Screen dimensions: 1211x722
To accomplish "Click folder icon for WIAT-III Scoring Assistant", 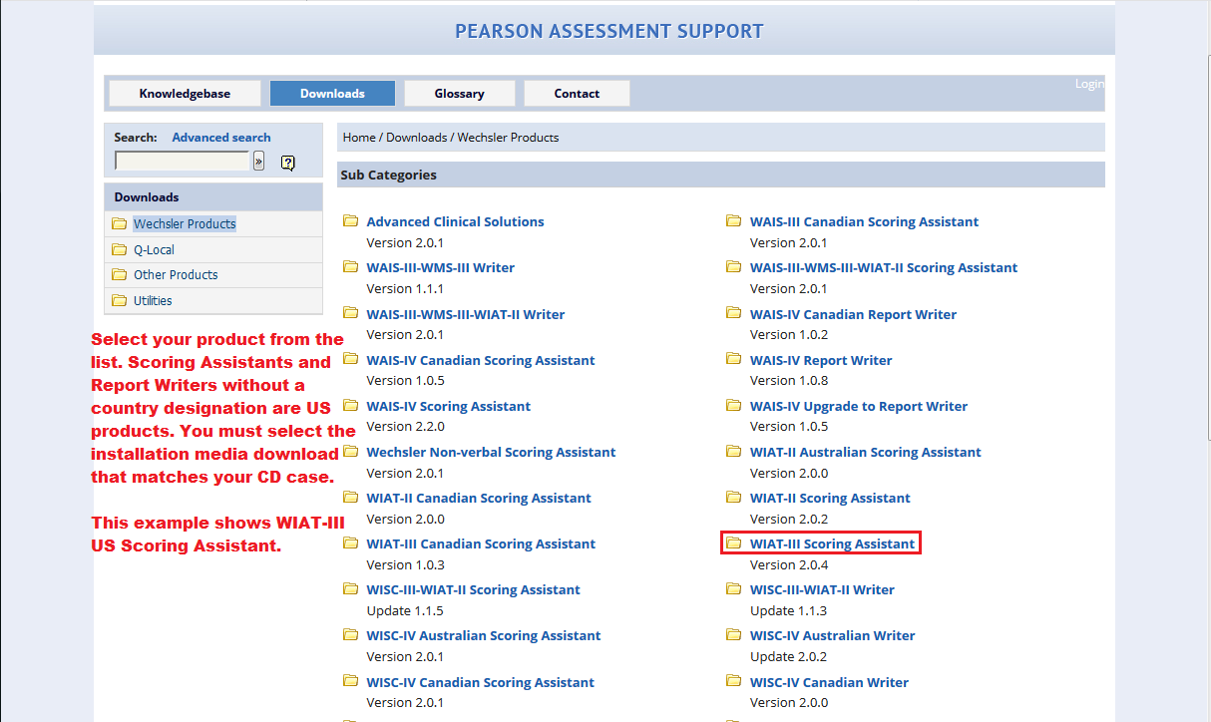I will coord(734,543).
